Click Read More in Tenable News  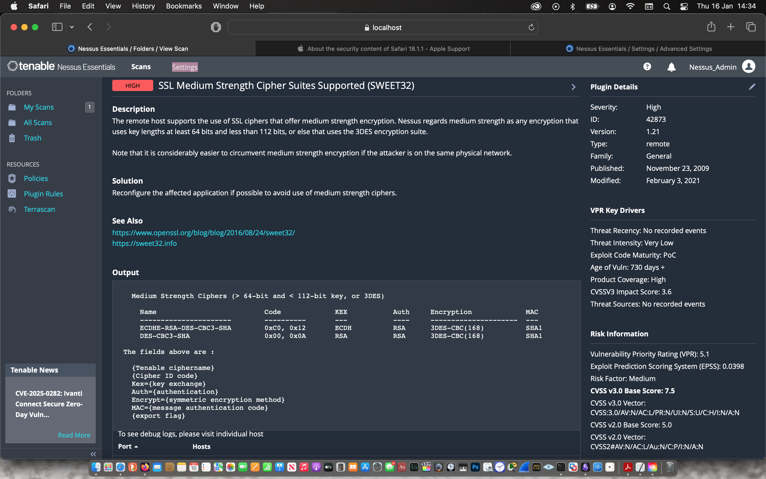pyautogui.click(x=74, y=435)
